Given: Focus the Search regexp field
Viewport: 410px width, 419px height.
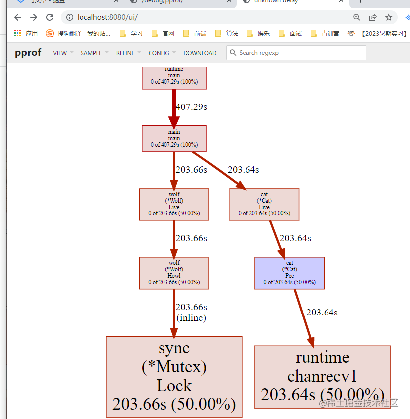Looking at the screenshot, I should pos(296,53).
